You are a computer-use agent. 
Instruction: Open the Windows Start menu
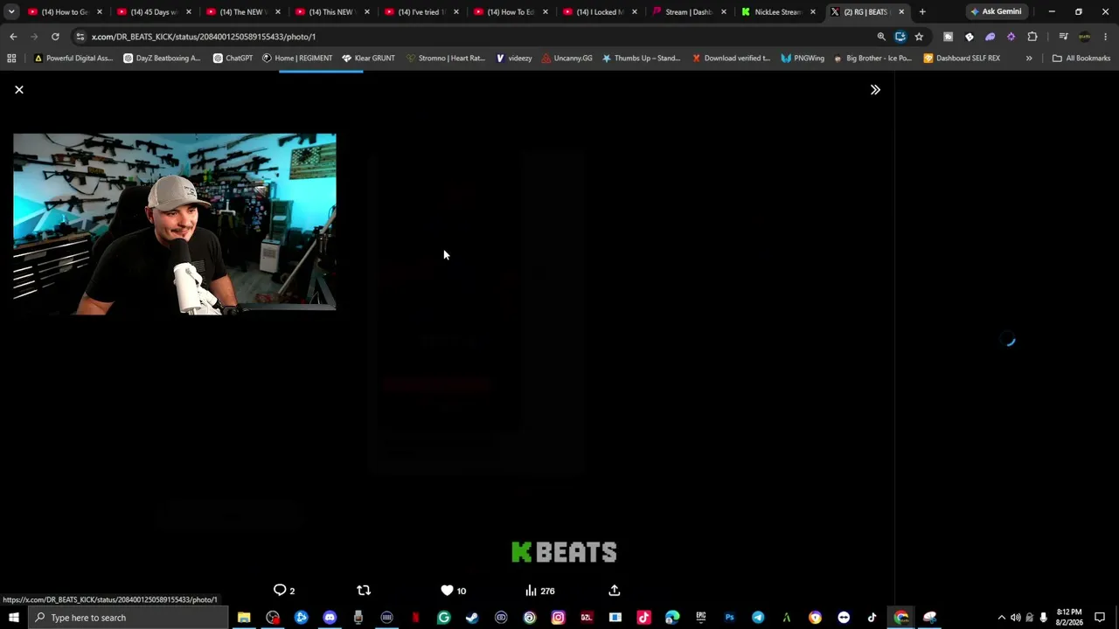tap(13, 618)
